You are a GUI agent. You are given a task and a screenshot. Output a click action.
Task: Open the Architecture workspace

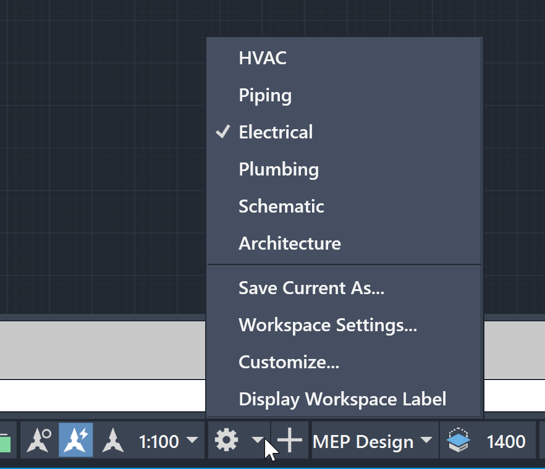tap(289, 243)
